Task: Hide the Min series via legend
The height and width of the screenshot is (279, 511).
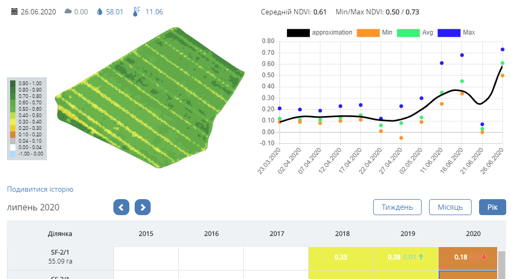Action: click(x=368, y=32)
